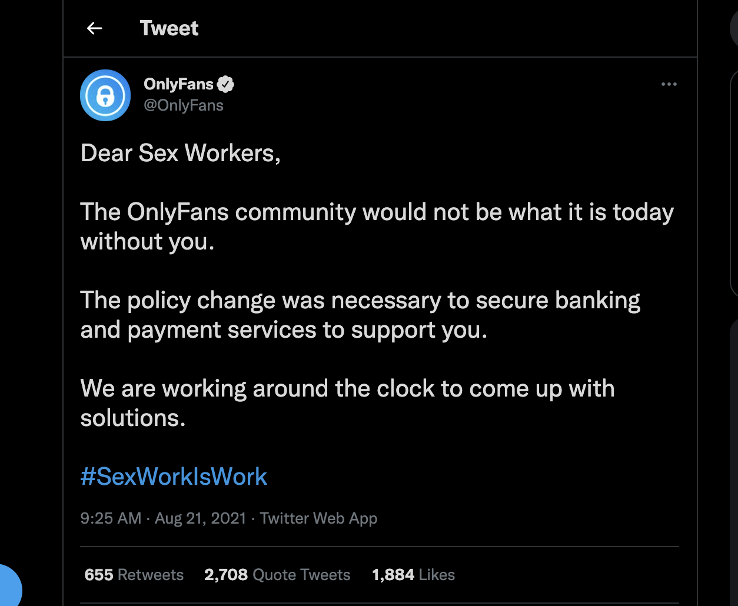Open the OnlyFans display name

tap(178, 84)
